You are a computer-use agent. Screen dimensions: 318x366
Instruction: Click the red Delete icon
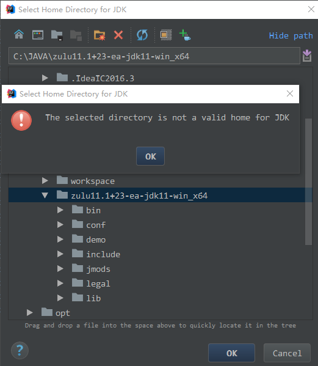pyautogui.click(x=118, y=35)
